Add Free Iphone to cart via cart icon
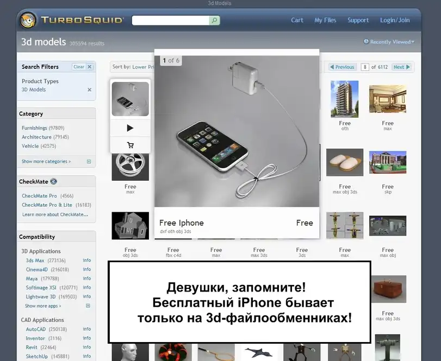 pyautogui.click(x=130, y=145)
